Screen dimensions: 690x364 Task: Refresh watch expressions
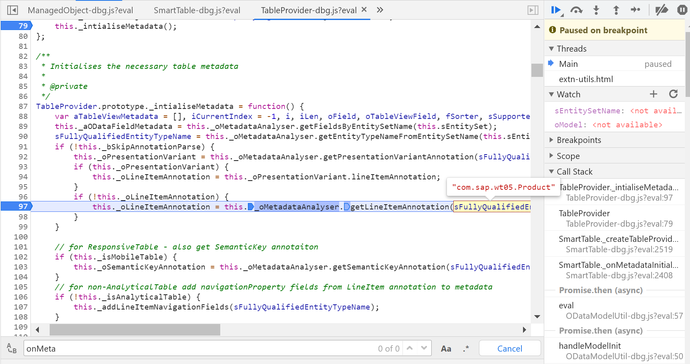click(674, 94)
